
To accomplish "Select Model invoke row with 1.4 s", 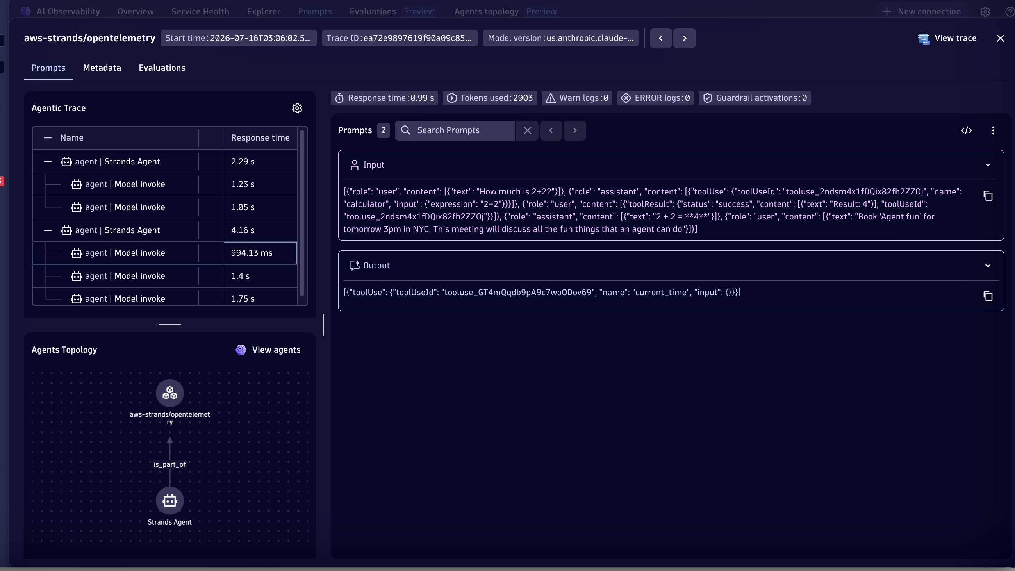I will [x=165, y=276].
